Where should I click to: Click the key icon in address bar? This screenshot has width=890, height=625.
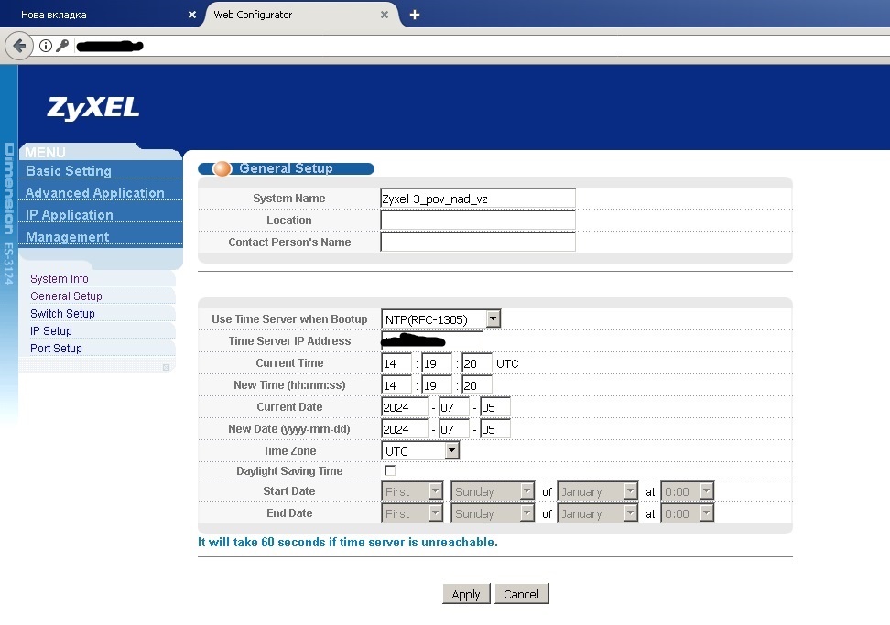(62, 46)
